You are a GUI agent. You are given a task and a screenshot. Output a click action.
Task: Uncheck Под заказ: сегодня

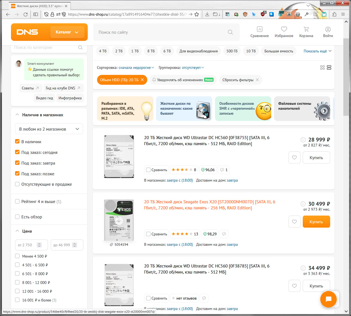pyautogui.click(x=17, y=152)
